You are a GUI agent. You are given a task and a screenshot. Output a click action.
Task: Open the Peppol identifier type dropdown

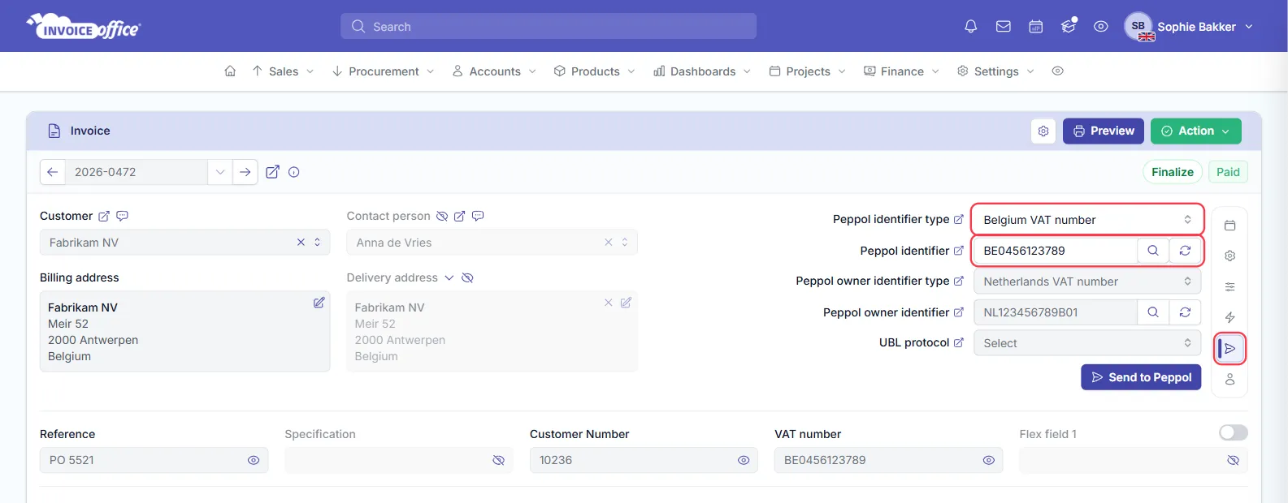pos(1087,220)
